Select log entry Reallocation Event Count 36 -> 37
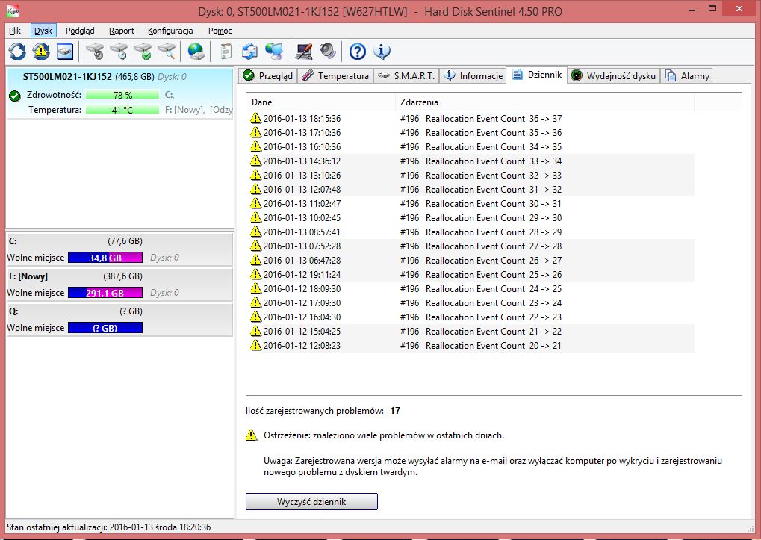This screenshot has height=540, width=761. point(470,119)
